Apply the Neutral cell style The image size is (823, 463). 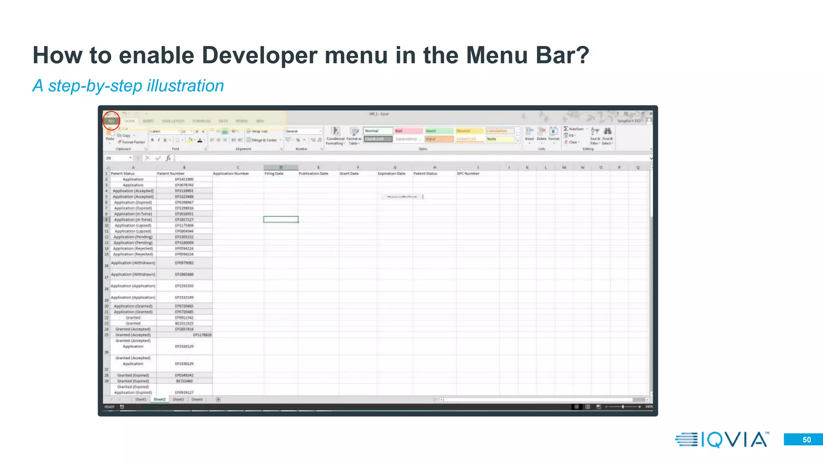[x=469, y=131]
